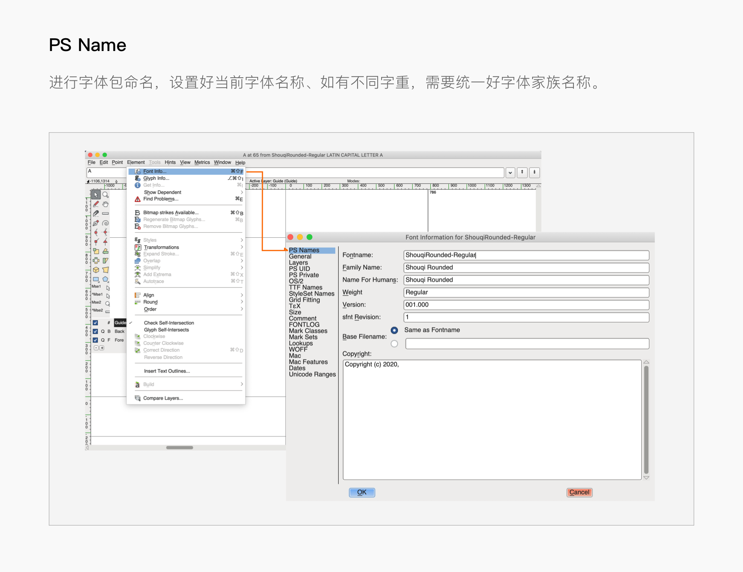Expand the Order submenu arrow
Viewport: 743px width, 572px height.
click(242, 309)
